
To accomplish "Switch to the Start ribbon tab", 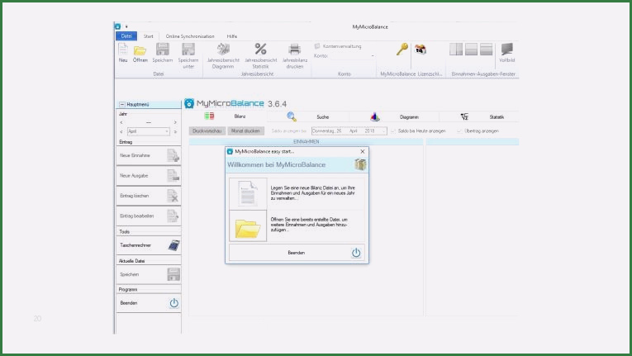I will [x=149, y=36].
